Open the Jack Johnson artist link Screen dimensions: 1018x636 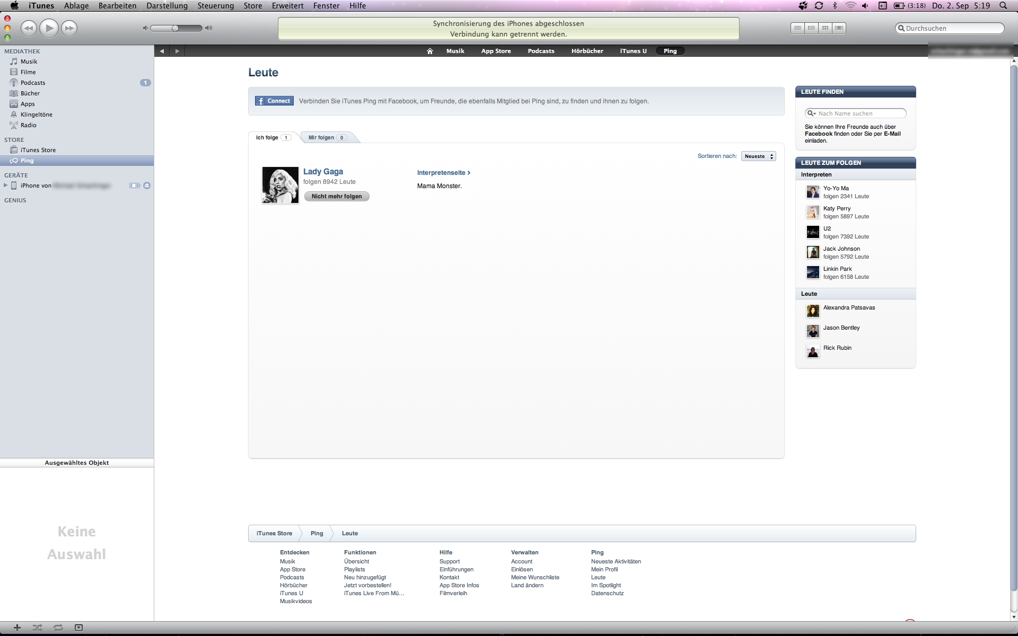[x=841, y=249]
